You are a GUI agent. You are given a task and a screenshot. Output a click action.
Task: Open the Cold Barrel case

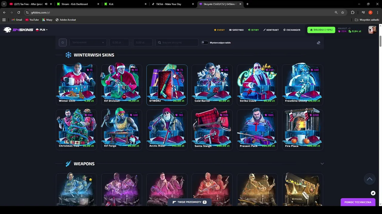point(212,85)
